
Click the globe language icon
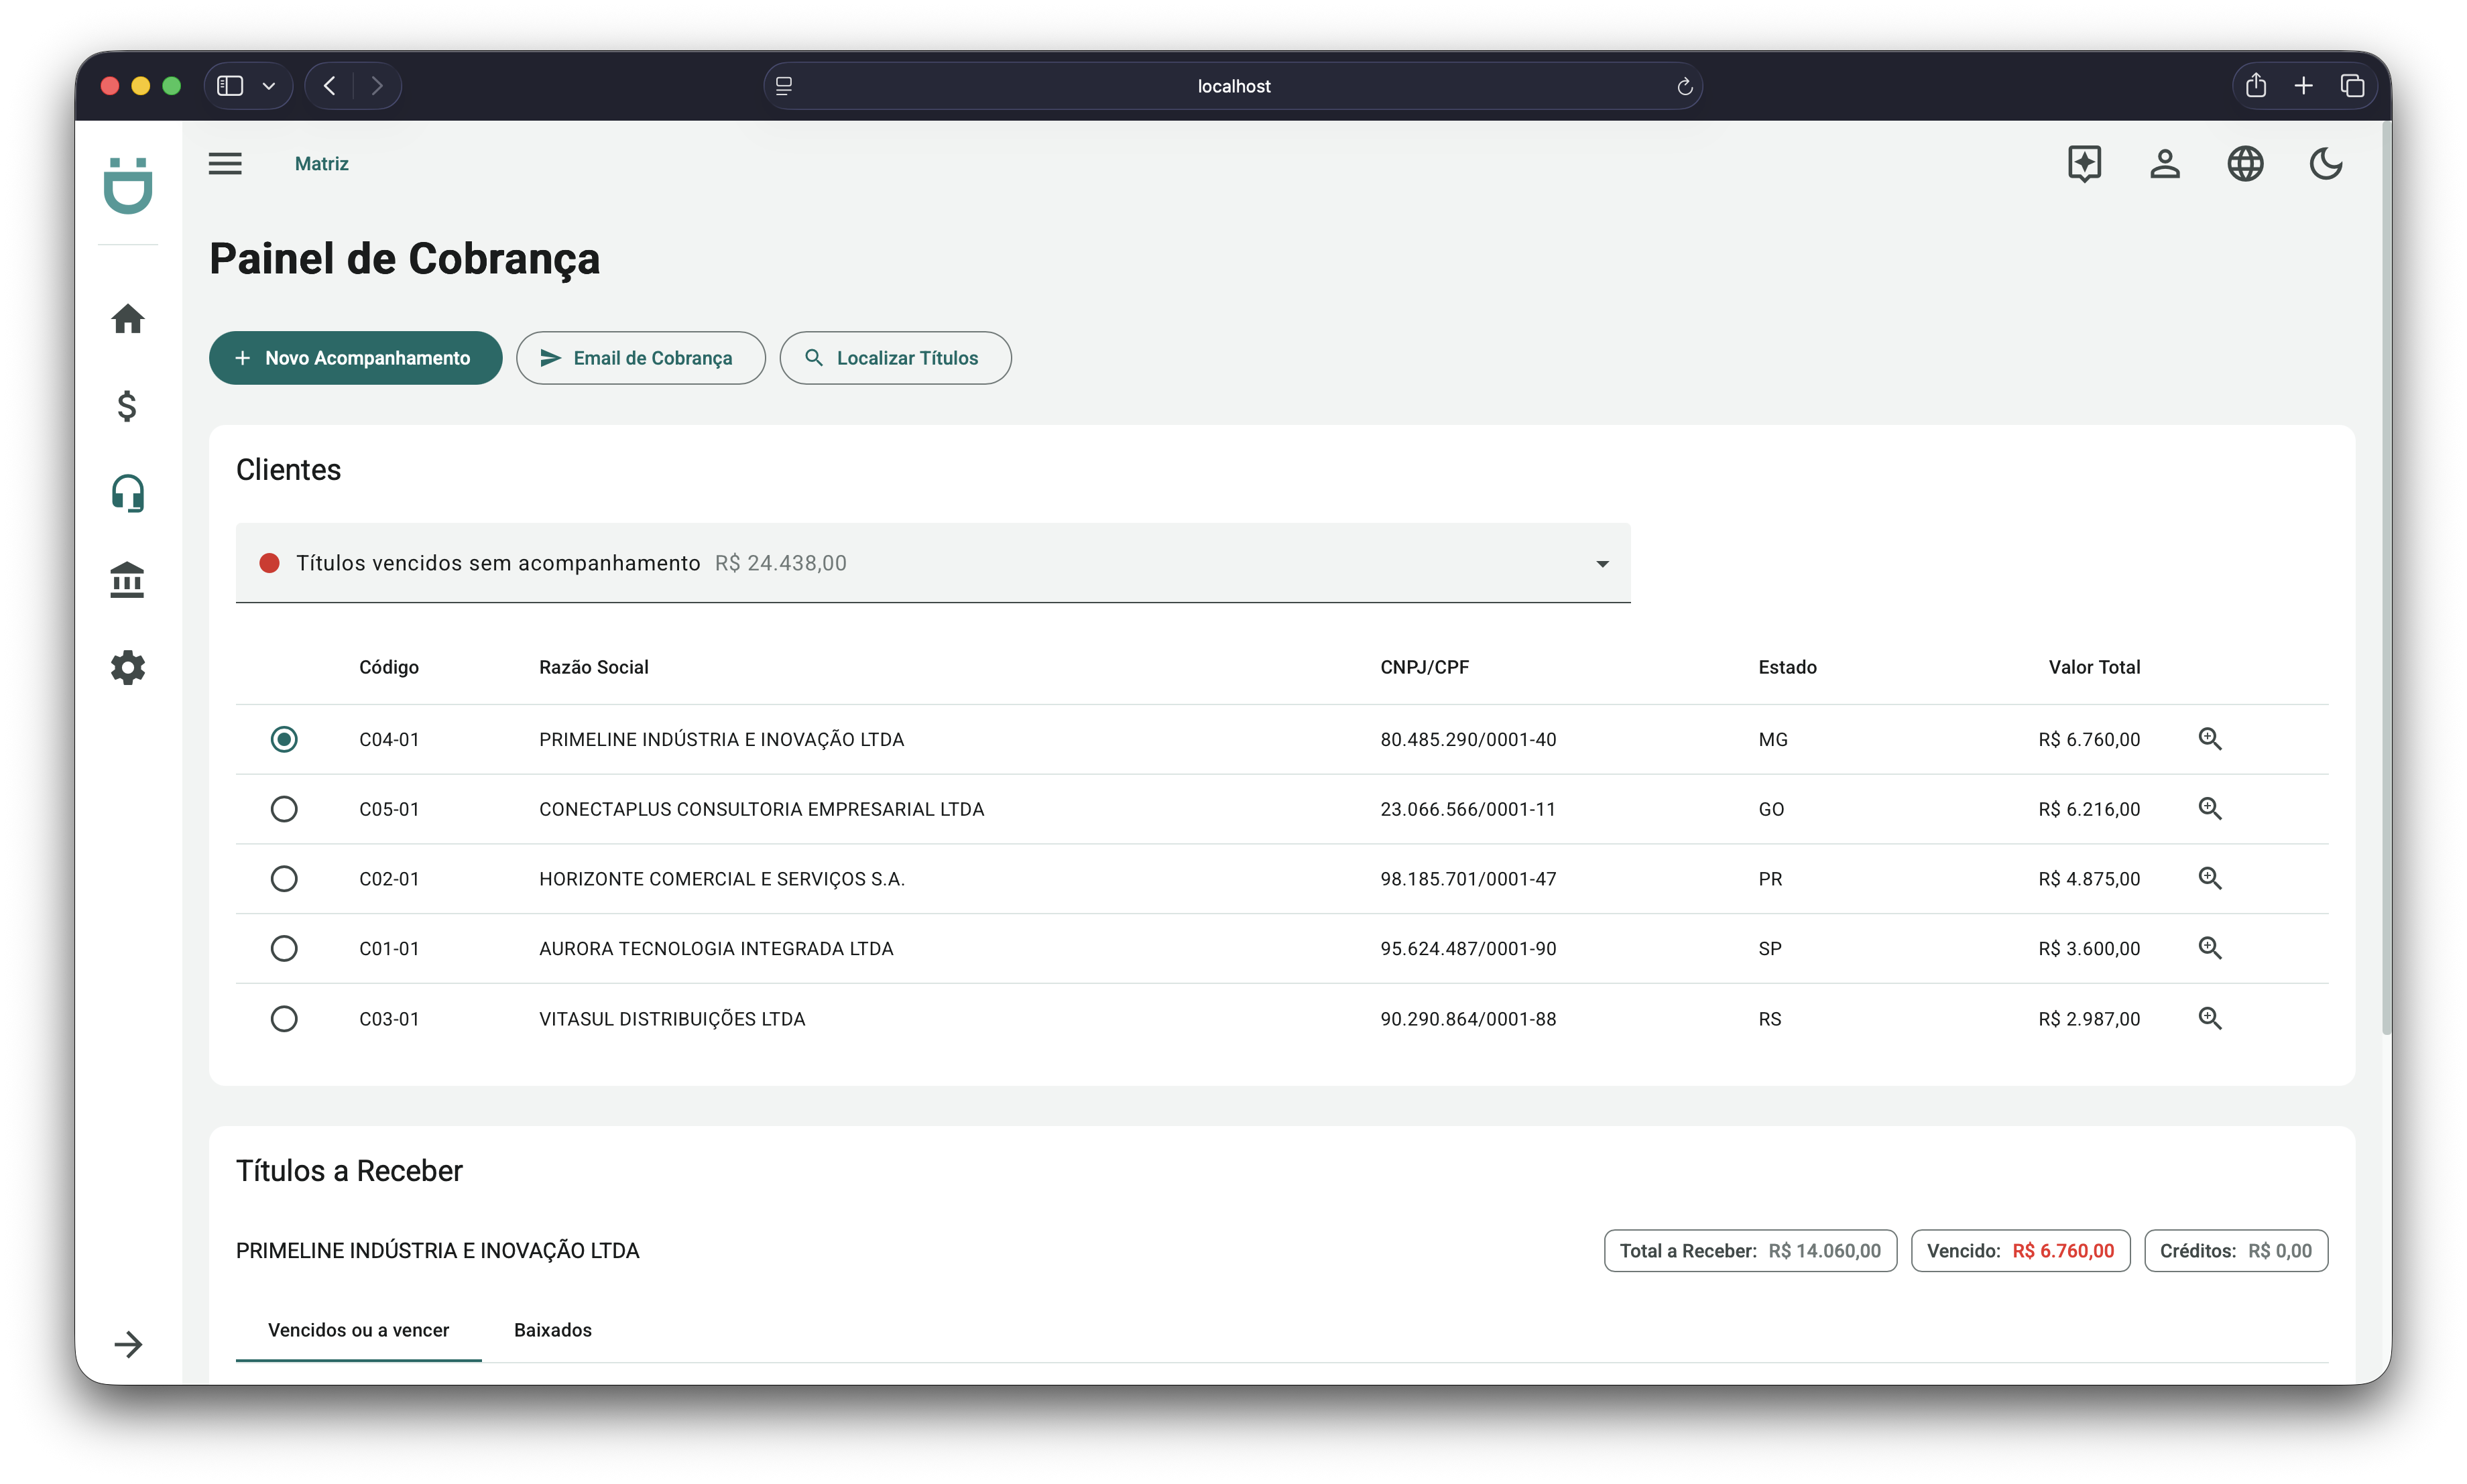[x=2245, y=163]
